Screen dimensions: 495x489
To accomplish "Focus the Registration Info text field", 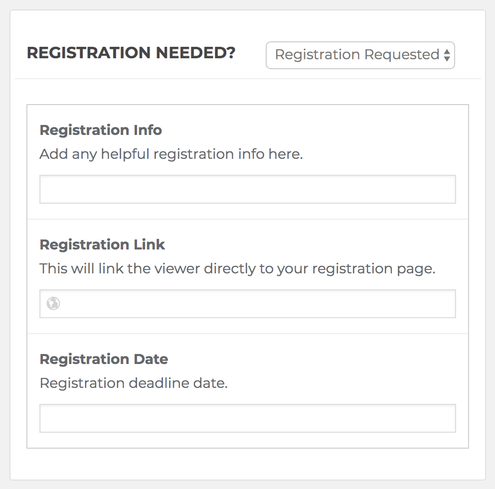I will (x=247, y=189).
